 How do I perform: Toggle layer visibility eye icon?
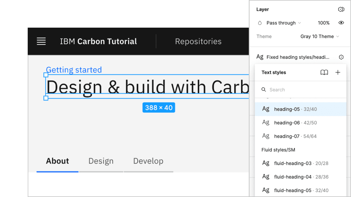point(341,23)
